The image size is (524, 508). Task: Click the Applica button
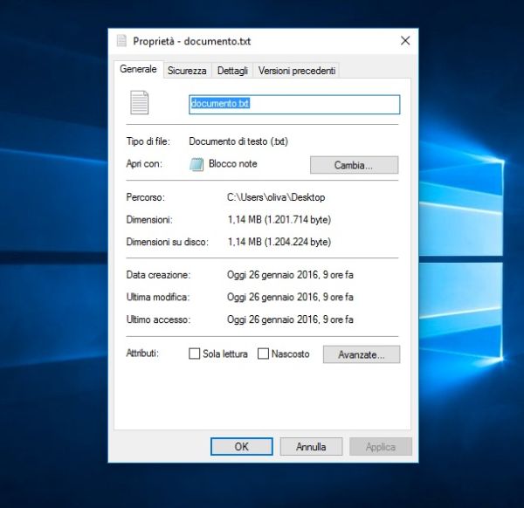[x=380, y=447]
